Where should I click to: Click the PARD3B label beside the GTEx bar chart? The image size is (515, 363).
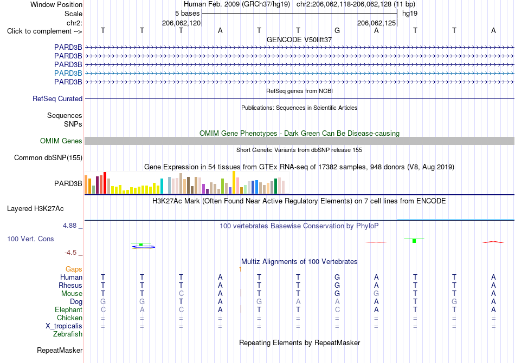[68, 183]
